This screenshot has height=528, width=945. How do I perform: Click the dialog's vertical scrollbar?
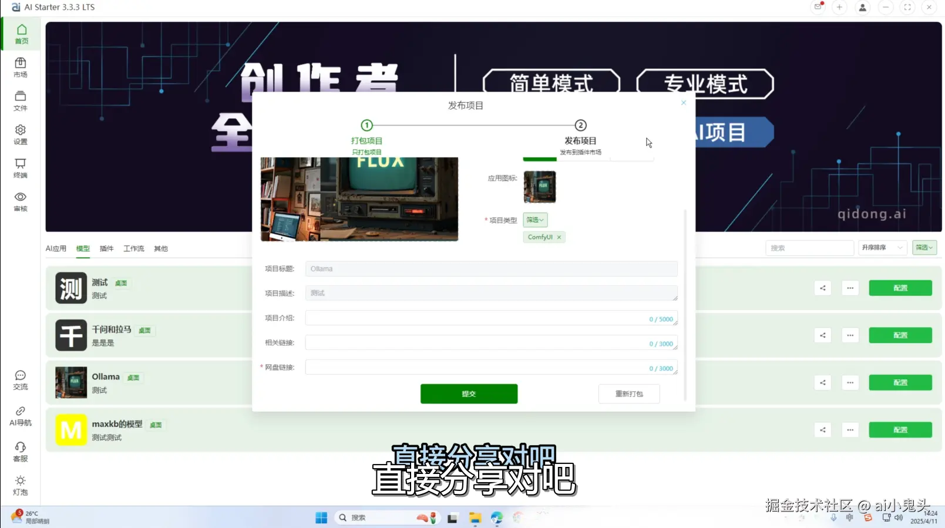[x=685, y=305]
